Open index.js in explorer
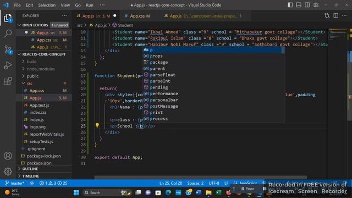The height and width of the screenshot is (198, 352). 44,120
